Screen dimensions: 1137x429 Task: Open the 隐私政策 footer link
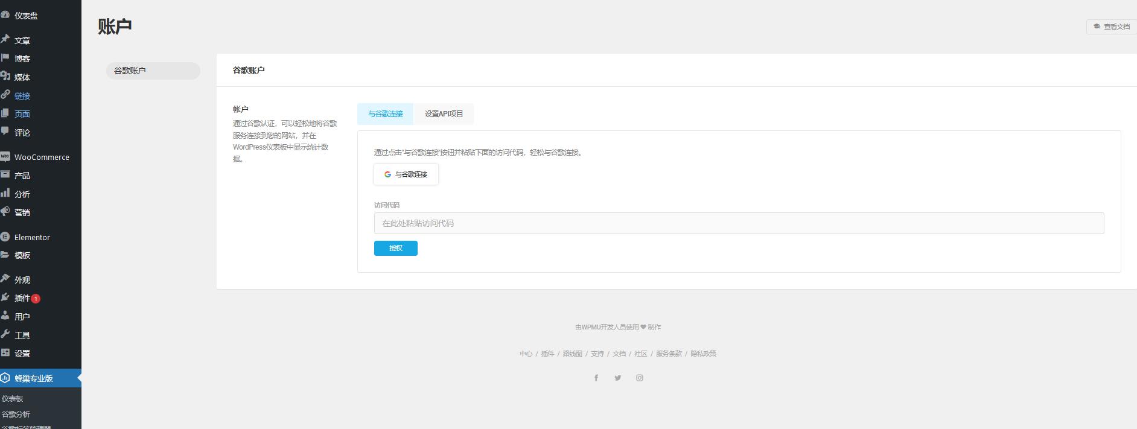(704, 354)
